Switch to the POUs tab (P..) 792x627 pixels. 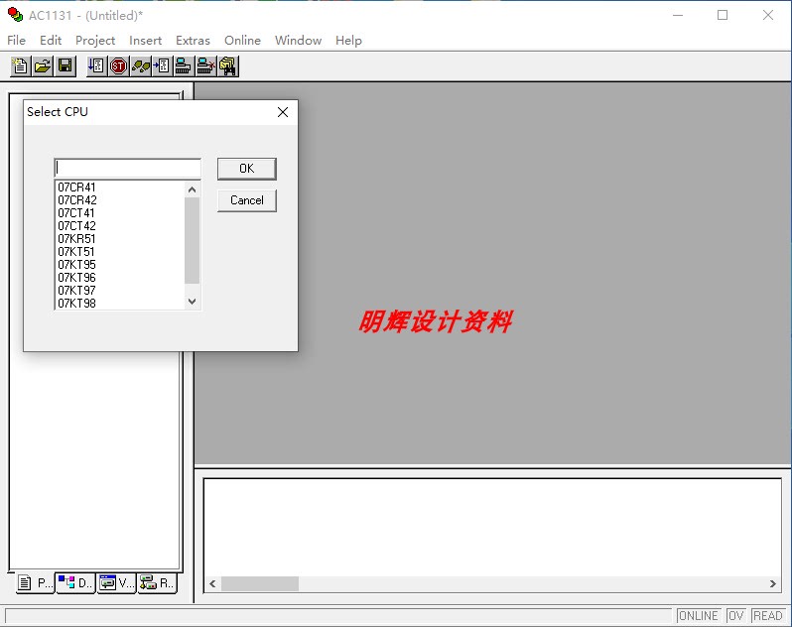(36, 583)
